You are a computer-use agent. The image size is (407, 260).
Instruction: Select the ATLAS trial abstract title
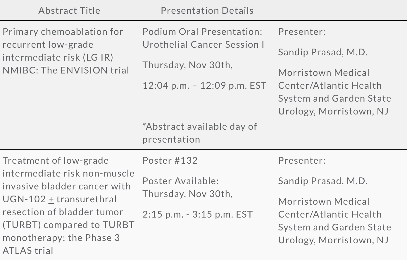coord(69,206)
